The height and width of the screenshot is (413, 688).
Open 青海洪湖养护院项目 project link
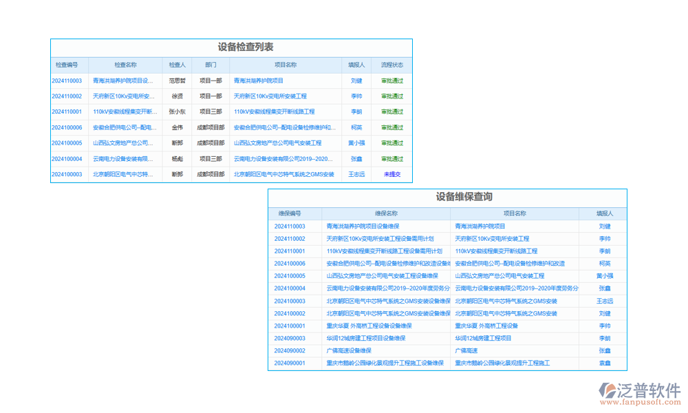pyautogui.click(x=258, y=81)
